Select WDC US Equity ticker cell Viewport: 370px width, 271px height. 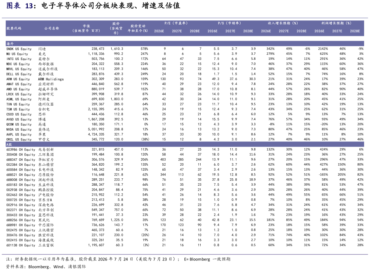coord(18,64)
